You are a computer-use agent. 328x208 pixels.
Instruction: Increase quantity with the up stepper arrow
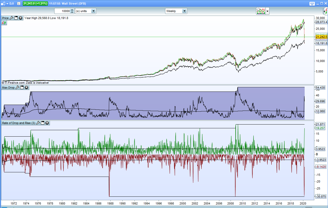[72, 10]
